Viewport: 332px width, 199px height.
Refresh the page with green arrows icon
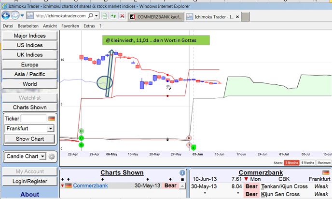113,16
